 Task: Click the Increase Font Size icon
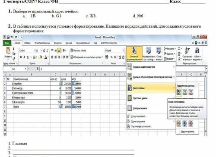(x=44, y=50)
